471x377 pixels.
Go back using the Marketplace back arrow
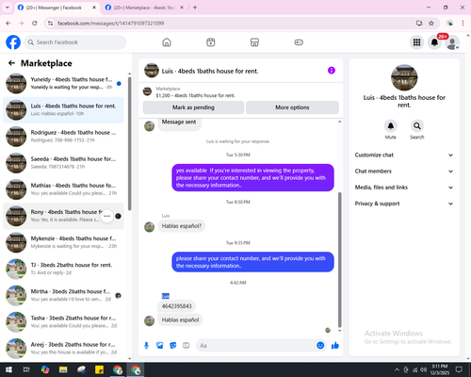(11, 63)
